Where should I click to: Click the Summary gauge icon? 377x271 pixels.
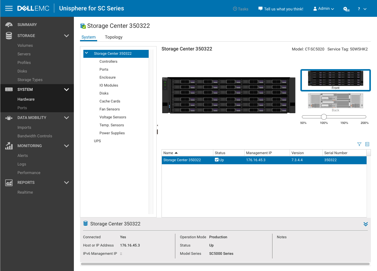(9, 25)
